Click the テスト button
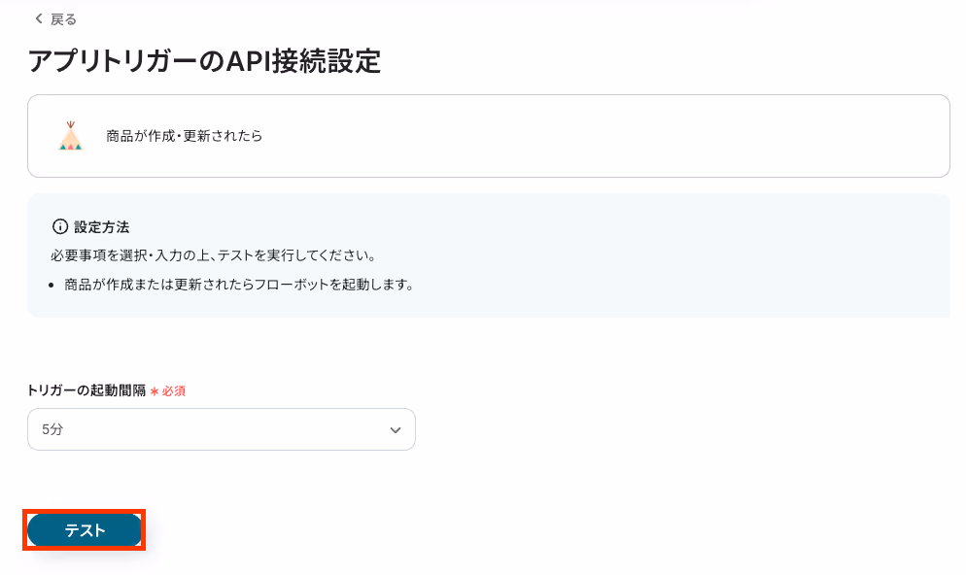The image size is (966, 575). (x=85, y=530)
